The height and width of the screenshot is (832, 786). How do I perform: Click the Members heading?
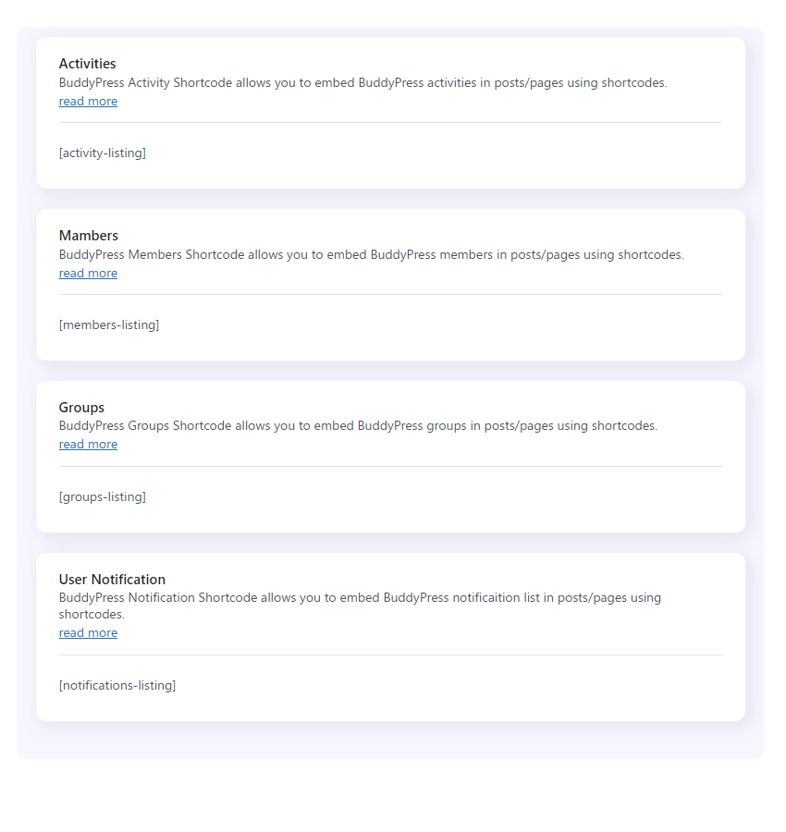coord(88,235)
